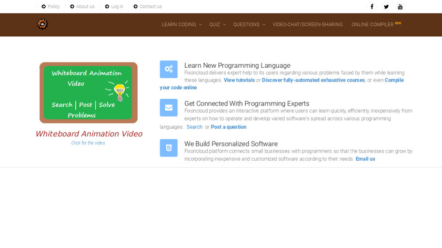Open the Twitter social icon
The height and width of the screenshot is (248, 442).
pos(386,6)
